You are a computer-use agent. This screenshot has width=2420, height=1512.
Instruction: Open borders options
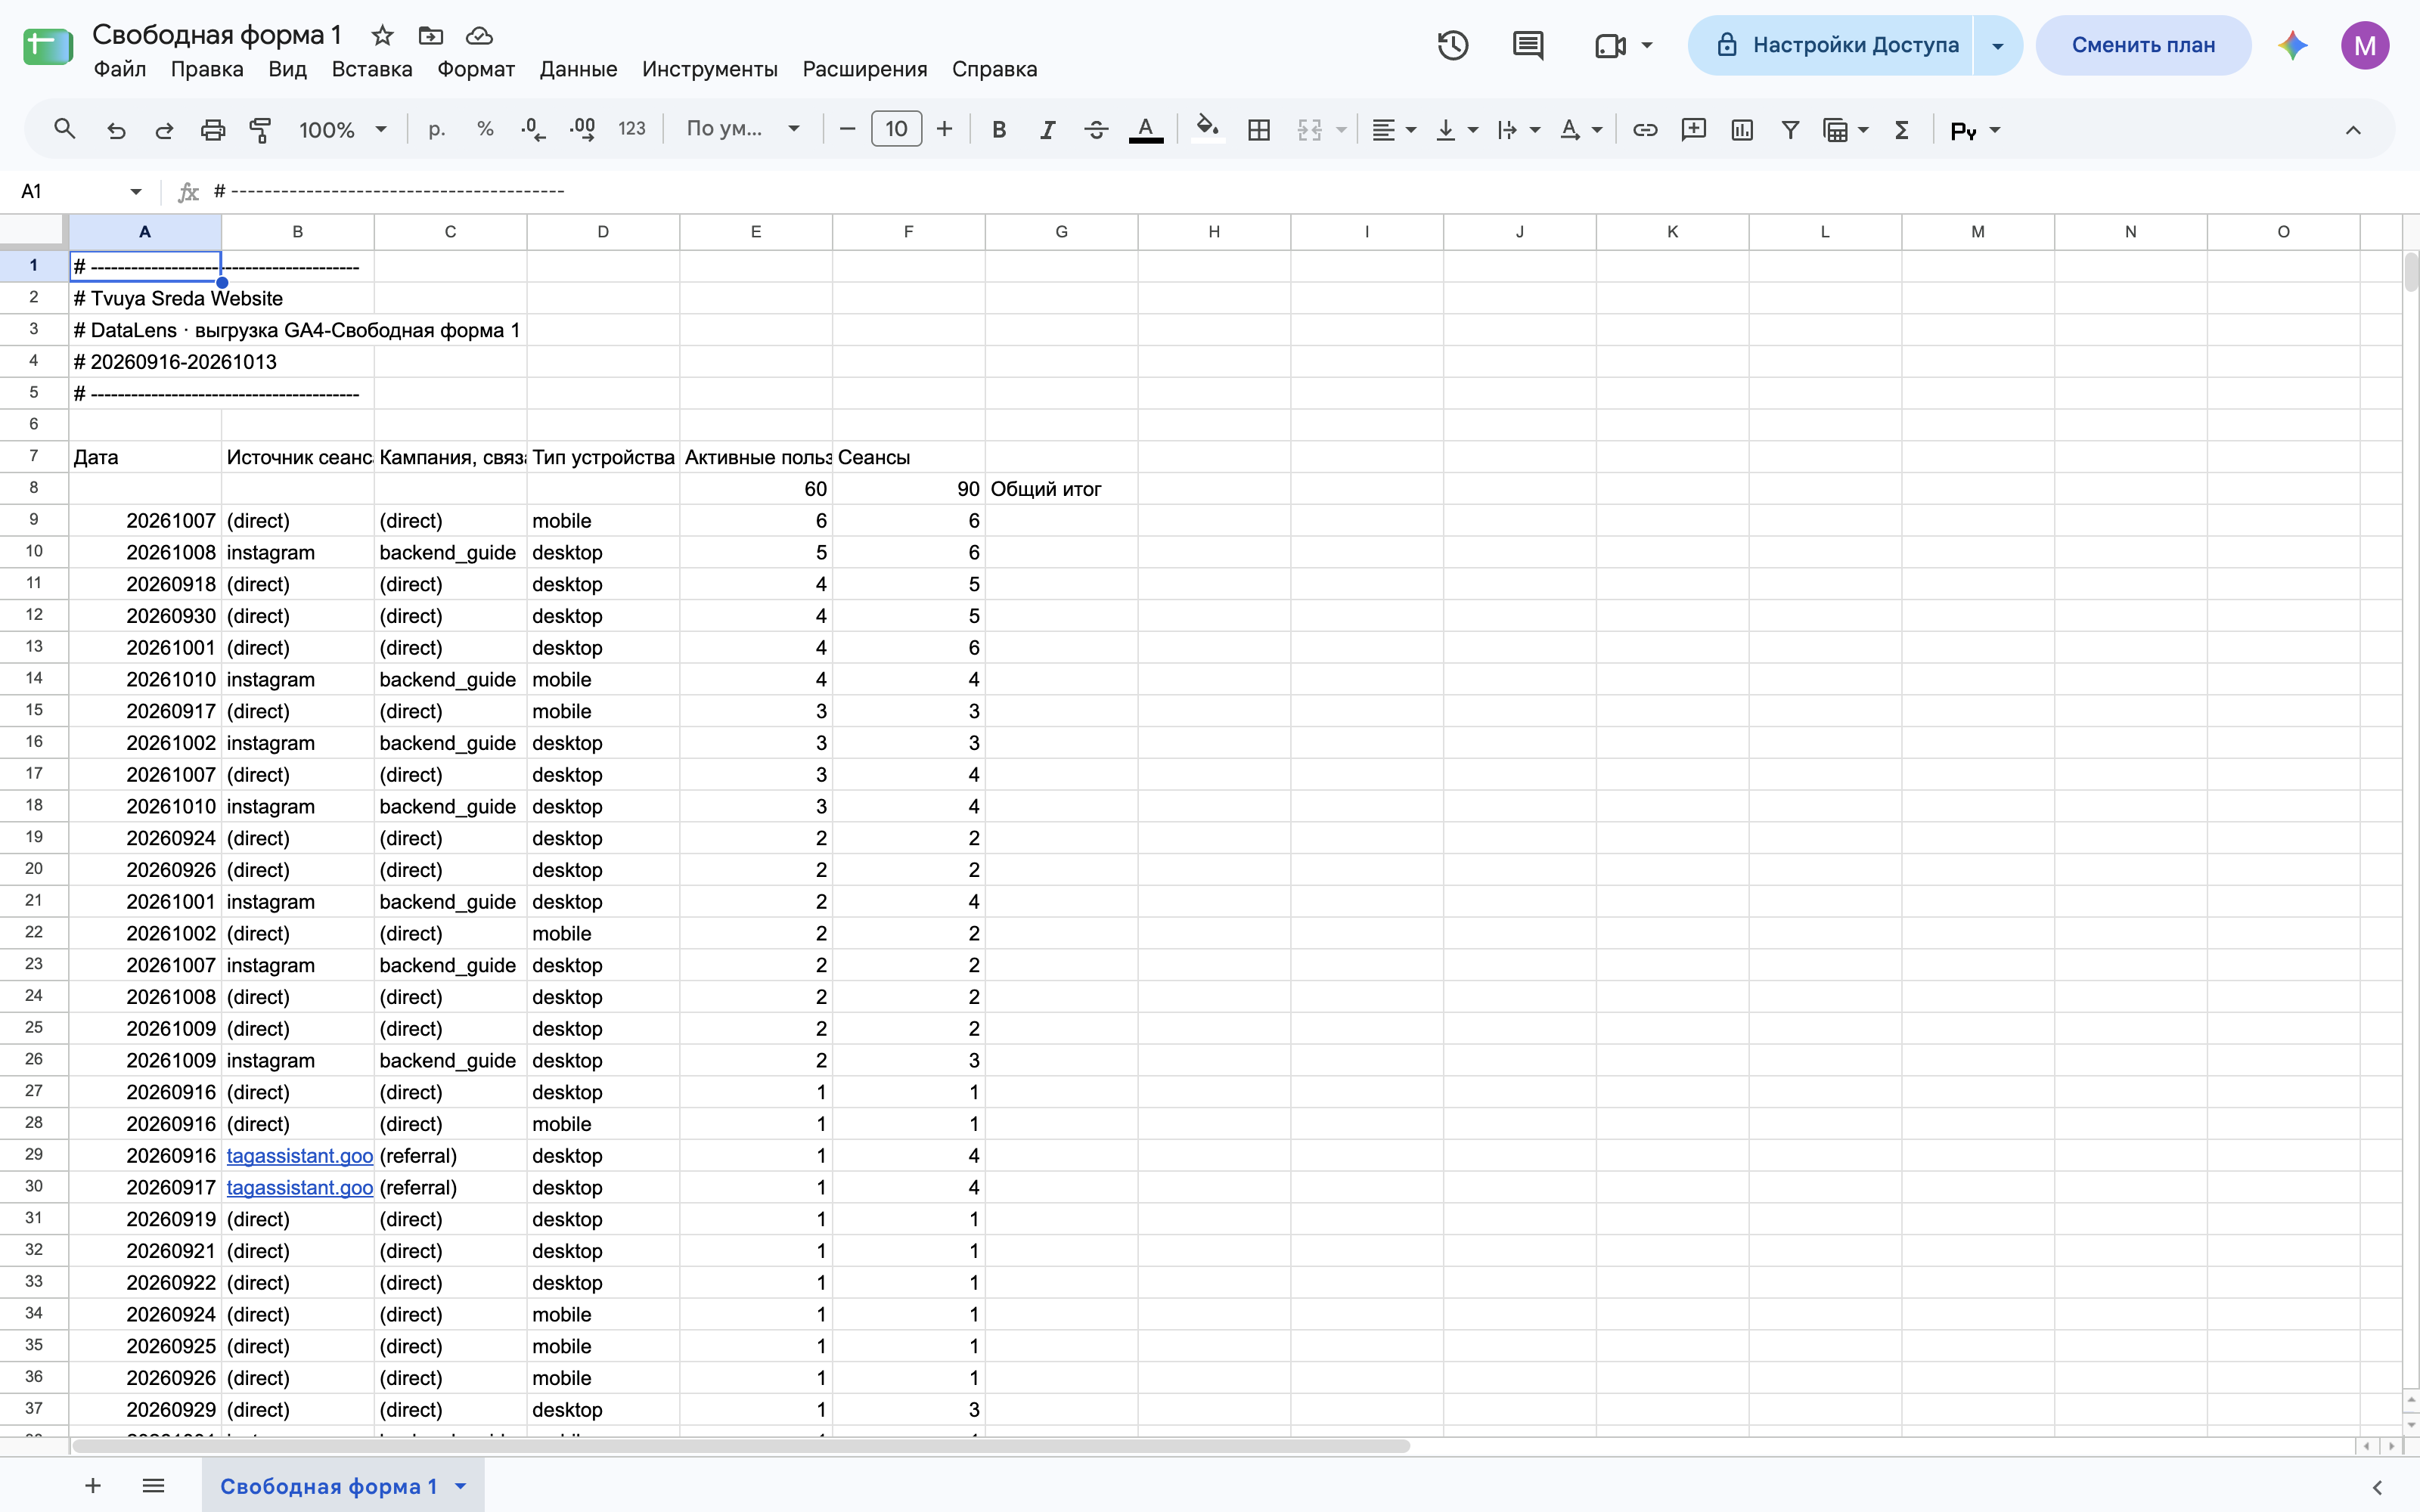point(1259,130)
